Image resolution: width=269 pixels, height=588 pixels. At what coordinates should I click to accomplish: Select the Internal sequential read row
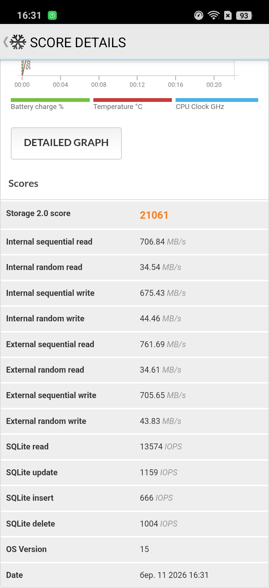tap(134, 242)
